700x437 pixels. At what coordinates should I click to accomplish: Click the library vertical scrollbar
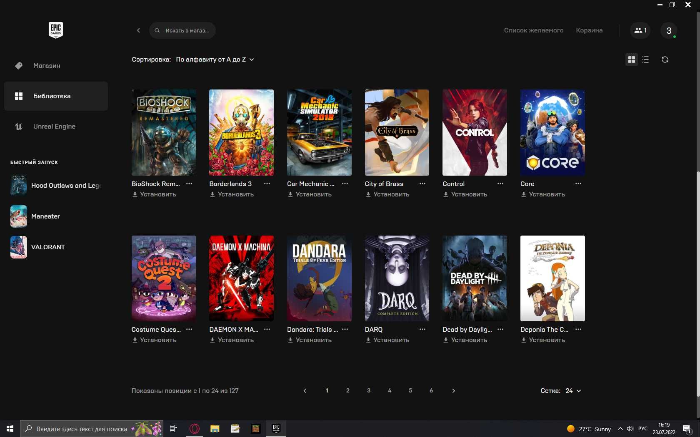point(698,283)
